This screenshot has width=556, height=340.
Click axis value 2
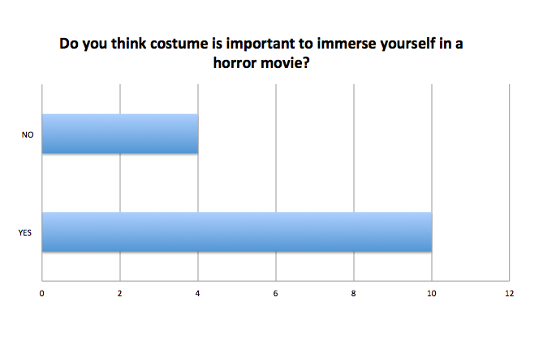120,294
